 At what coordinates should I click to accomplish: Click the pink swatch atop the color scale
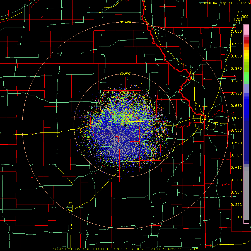point(246,30)
